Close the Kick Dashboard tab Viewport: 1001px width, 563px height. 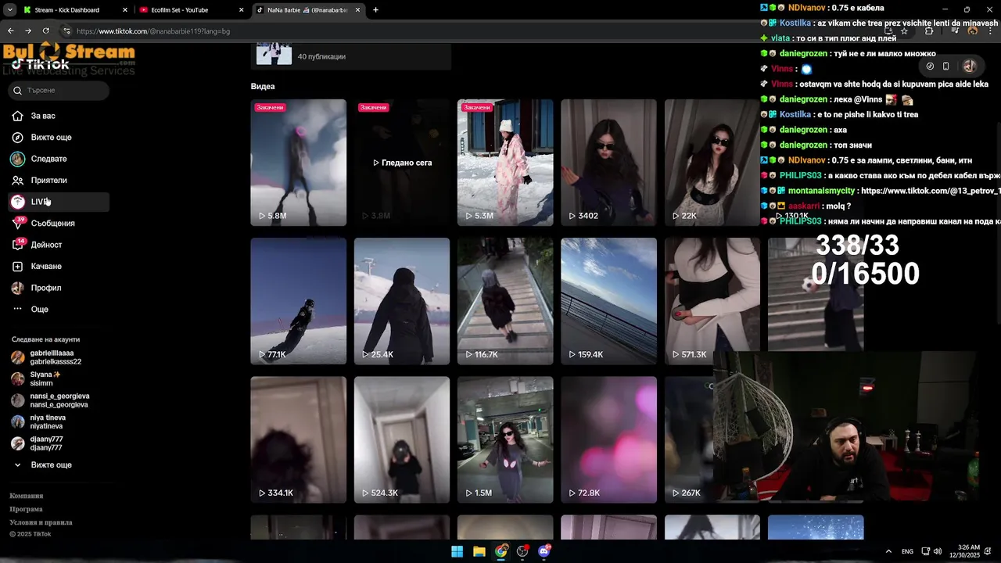(x=125, y=10)
